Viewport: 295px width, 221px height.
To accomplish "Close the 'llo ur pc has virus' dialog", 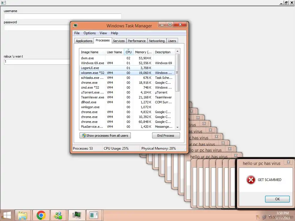I will point(230,149).
